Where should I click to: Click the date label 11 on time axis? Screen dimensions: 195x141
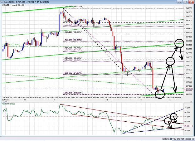83,100
